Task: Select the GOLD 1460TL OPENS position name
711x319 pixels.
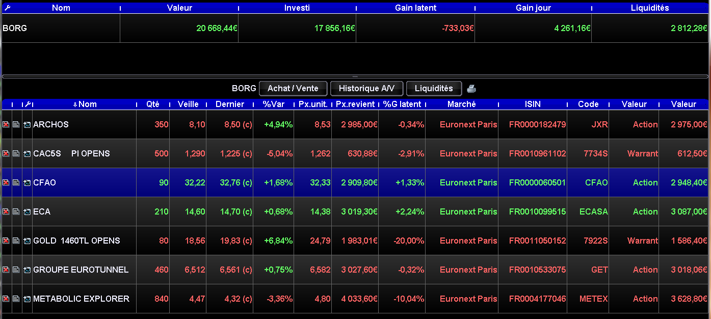Action: point(76,241)
